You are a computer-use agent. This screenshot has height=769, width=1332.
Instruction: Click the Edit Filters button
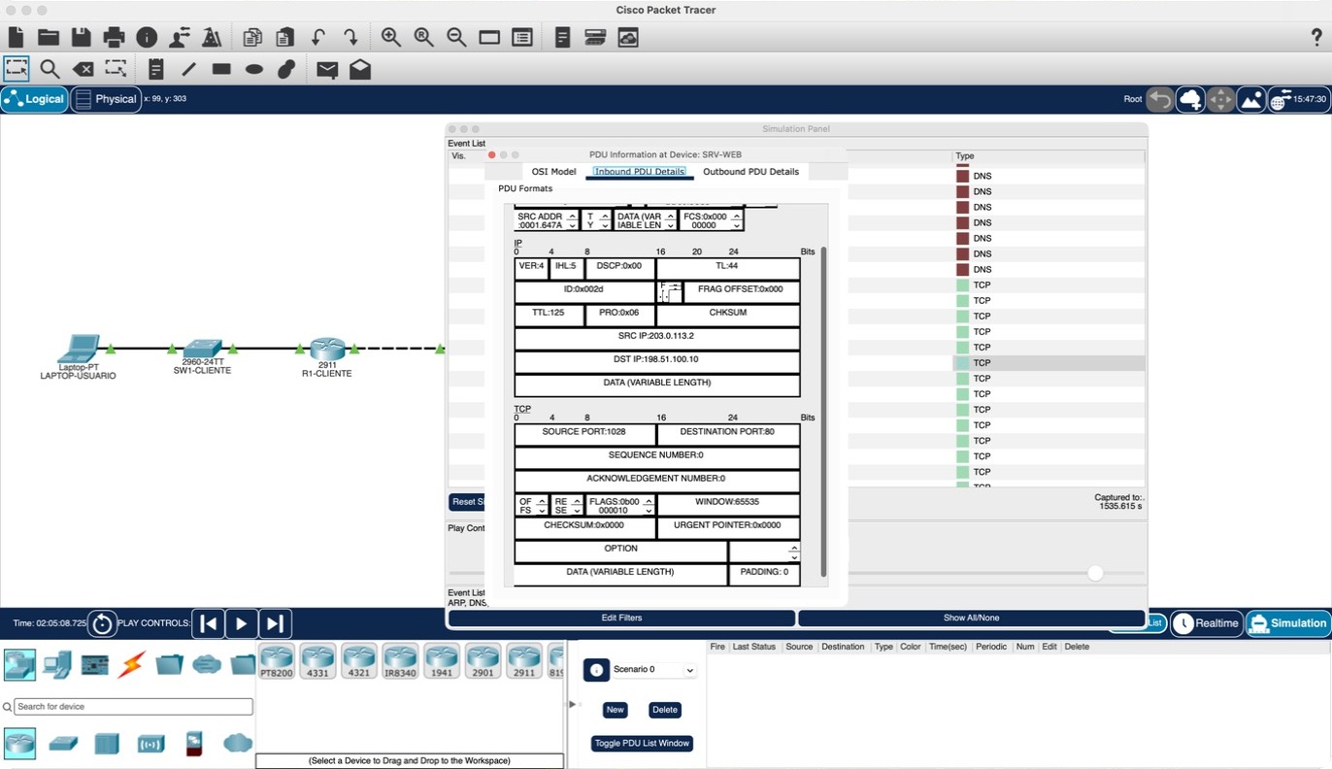pyautogui.click(x=621, y=618)
